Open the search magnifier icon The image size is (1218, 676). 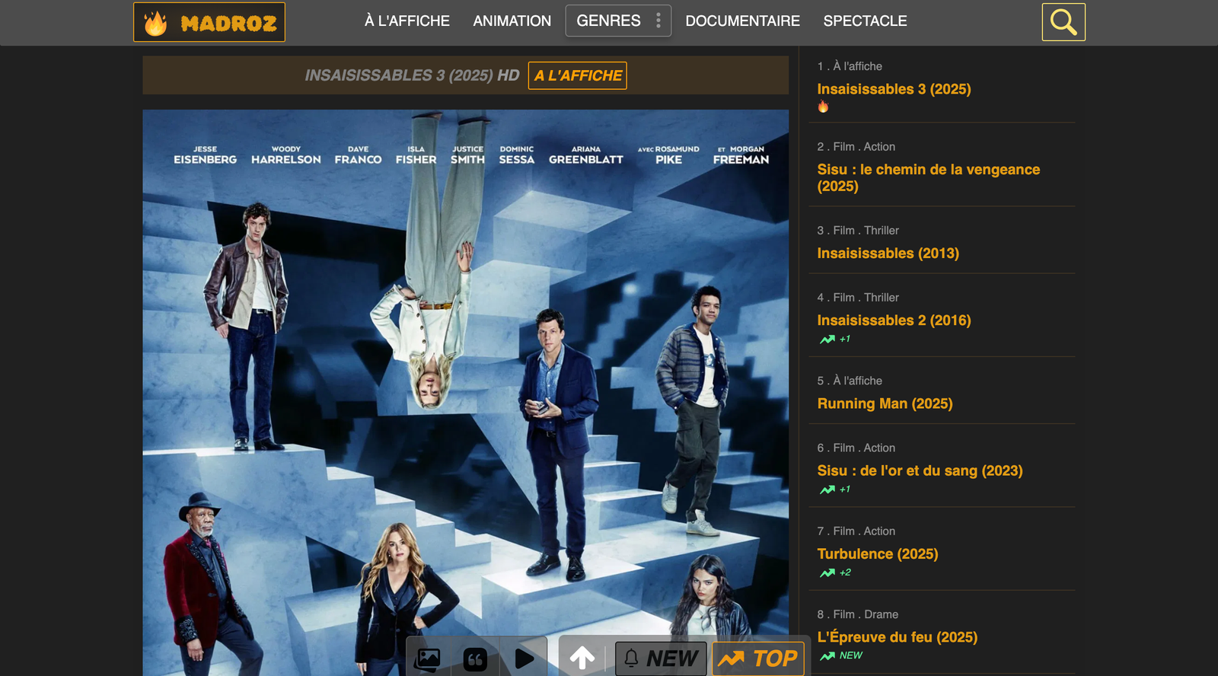1063,22
